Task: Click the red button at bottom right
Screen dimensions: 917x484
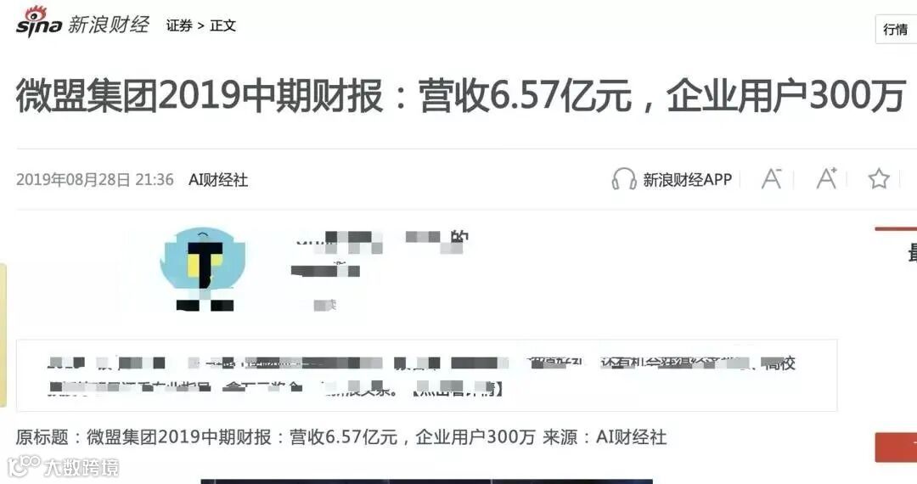Action: click(896, 447)
